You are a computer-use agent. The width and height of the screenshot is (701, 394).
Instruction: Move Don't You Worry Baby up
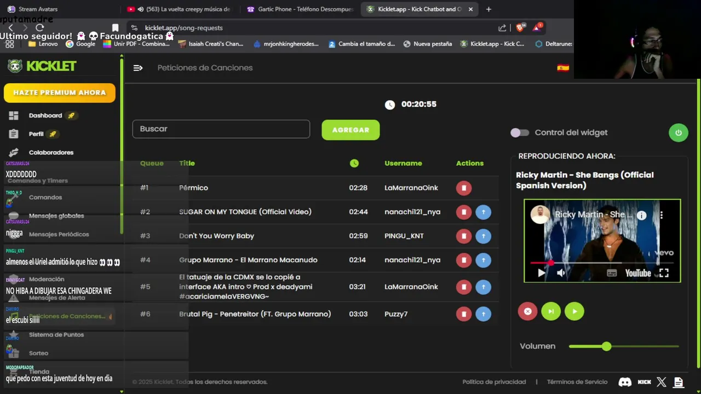pyautogui.click(x=483, y=236)
